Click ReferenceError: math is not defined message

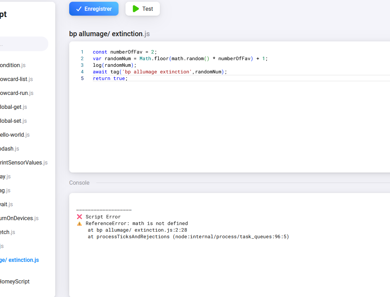[x=137, y=224]
